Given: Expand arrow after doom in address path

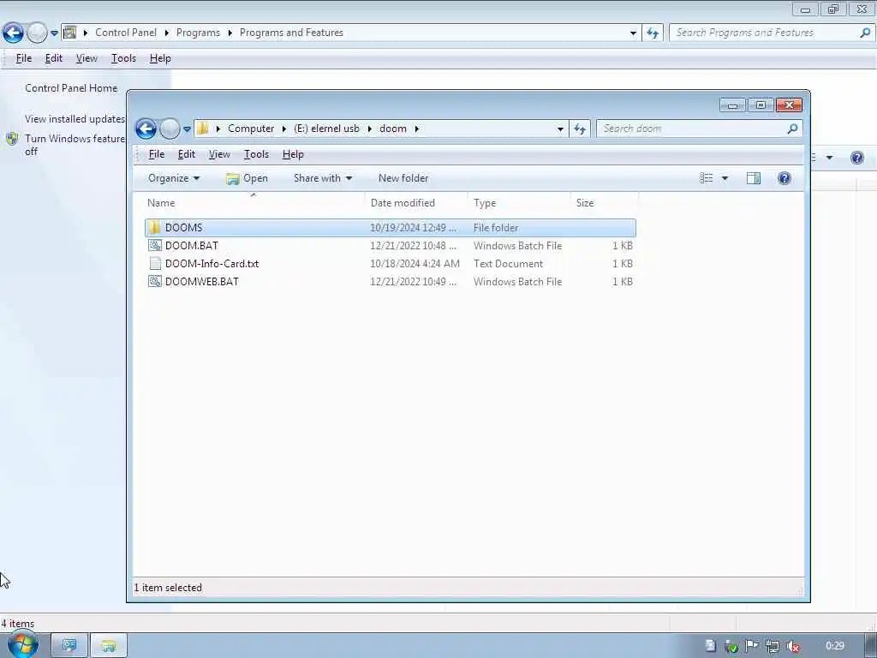Looking at the screenshot, I should coord(417,129).
